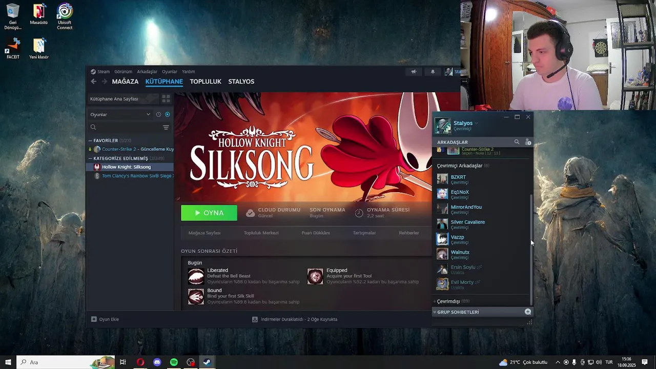The height and width of the screenshot is (369, 656).
Task: Click the add friend icon
Action: click(528, 142)
